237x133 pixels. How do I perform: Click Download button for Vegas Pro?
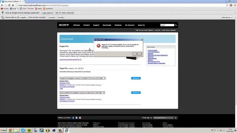[x=136, y=78]
